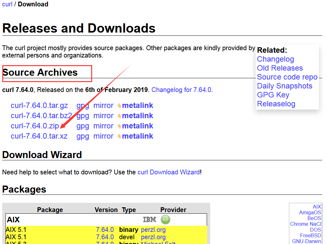Click metalink icon in tar.xz row

(x=119, y=136)
